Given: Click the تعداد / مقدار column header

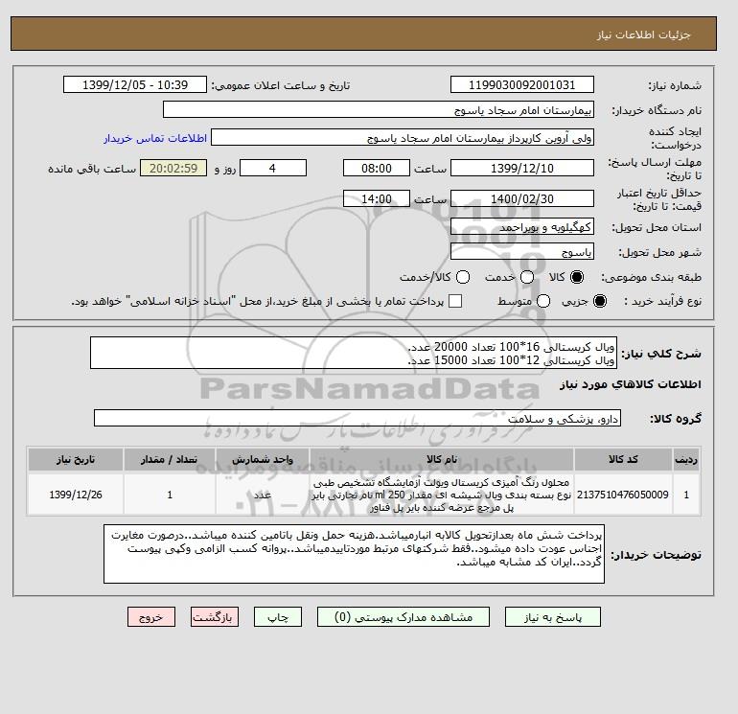Looking at the screenshot, I should [x=170, y=459].
